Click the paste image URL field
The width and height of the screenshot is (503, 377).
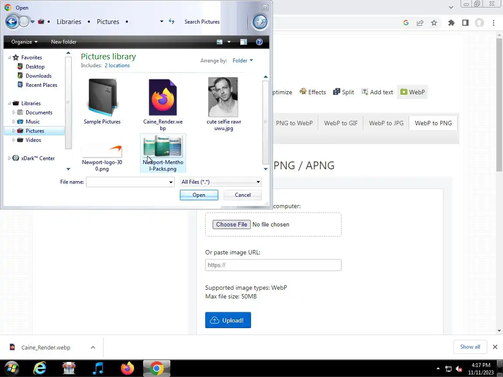pyautogui.click(x=273, y=265)
